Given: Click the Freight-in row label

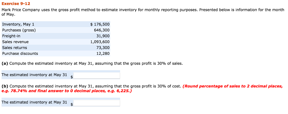Looking at the screenshot, I should (x=11, y=36).
